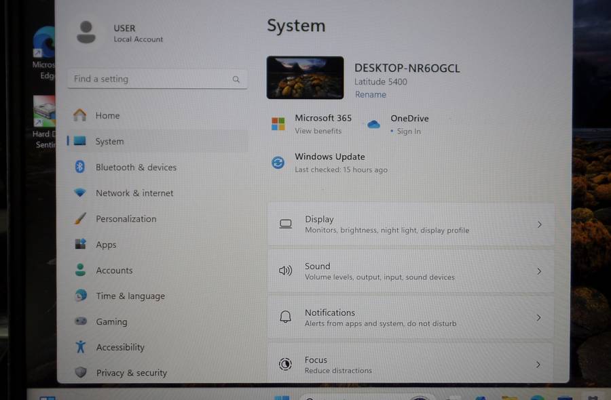Open the Display settings icon
The height and width of the screenshot is (400, 611).
pyautogui.click(x=286, y=224)
